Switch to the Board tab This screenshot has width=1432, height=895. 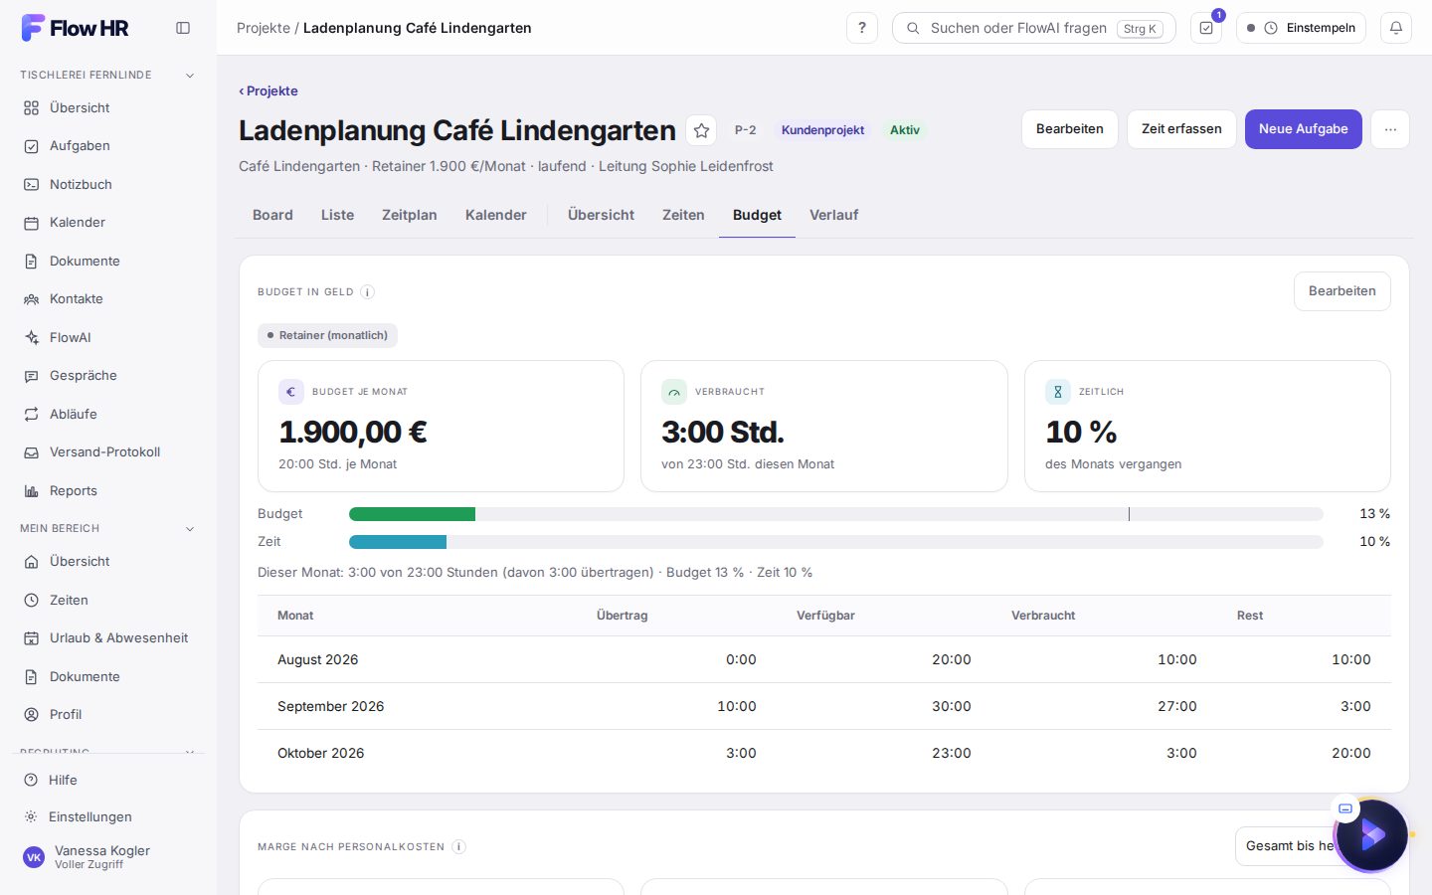click(272, 215)
